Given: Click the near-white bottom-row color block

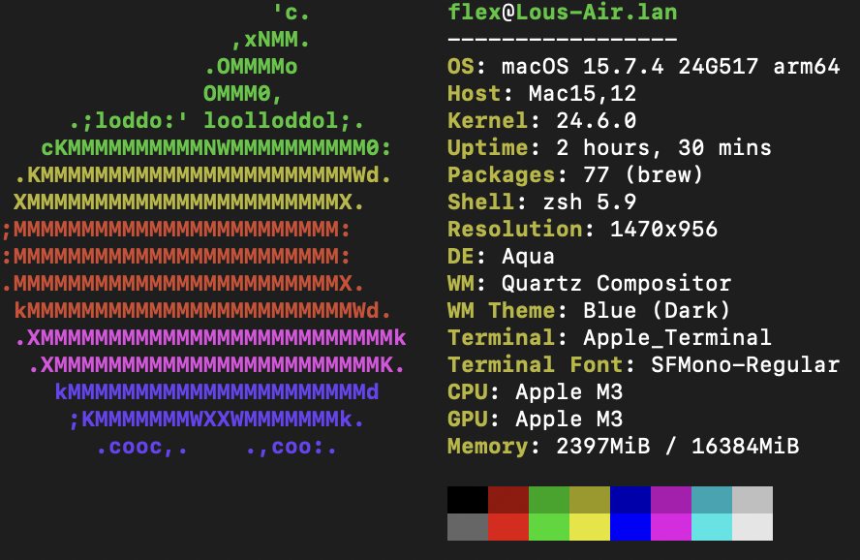Looking at the screenshot, I should (x=752, y=527).
